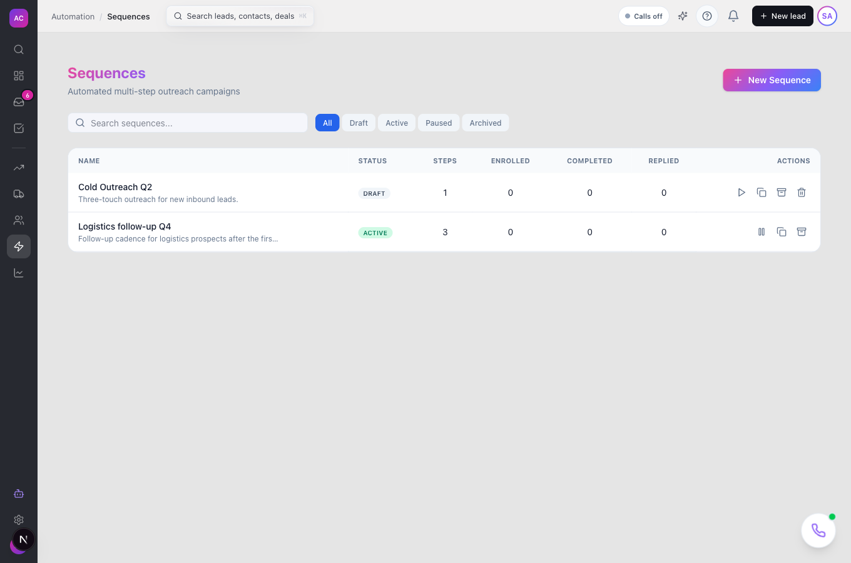Start the Cold Outreach Q2 sequence
Image resolution: width=851 pixels, height=563 pixels.
[741, 193]
